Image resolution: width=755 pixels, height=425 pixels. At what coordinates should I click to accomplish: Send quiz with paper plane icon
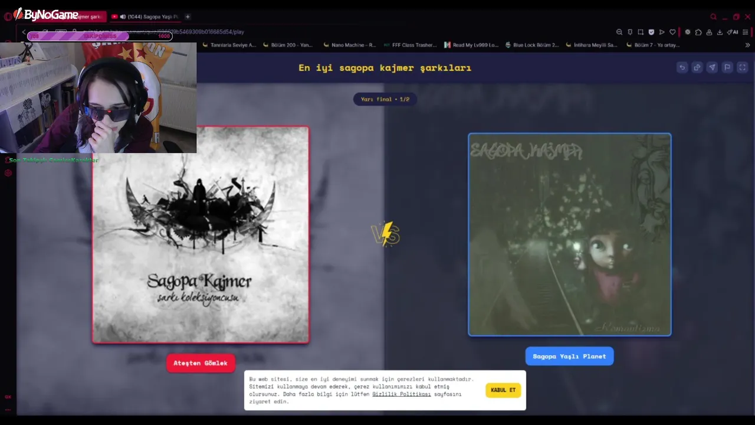(712, 67)
